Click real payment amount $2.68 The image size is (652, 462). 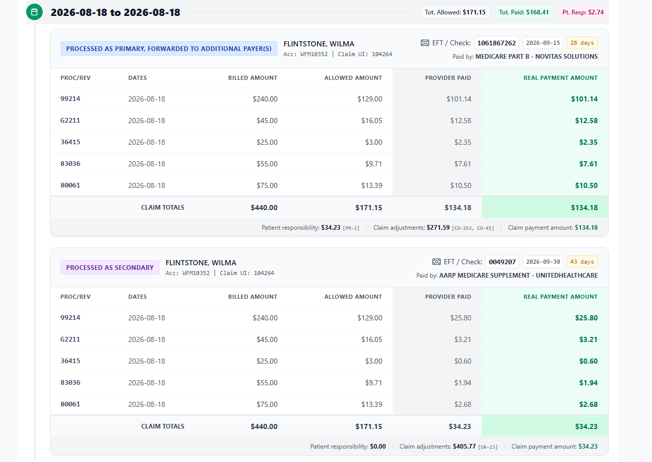click(588, 404)
